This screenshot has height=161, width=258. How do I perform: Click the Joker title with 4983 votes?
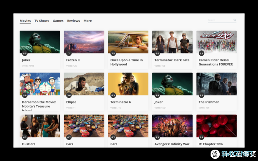coord(26,60)
